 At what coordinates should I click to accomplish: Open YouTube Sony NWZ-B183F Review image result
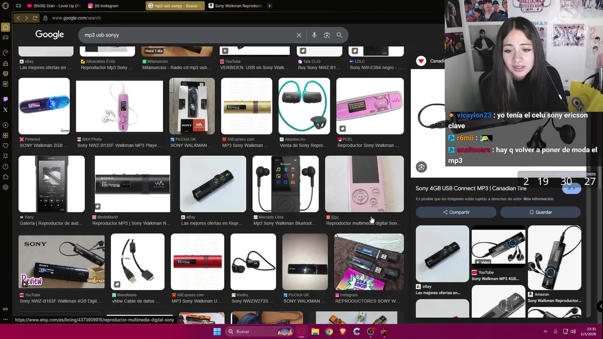(x=61, y=262)
